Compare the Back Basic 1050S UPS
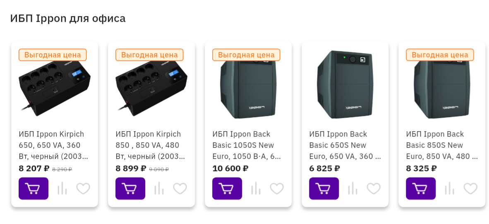Image resolution: width=489 pixels, height=224 pixels. pos(256,189)
